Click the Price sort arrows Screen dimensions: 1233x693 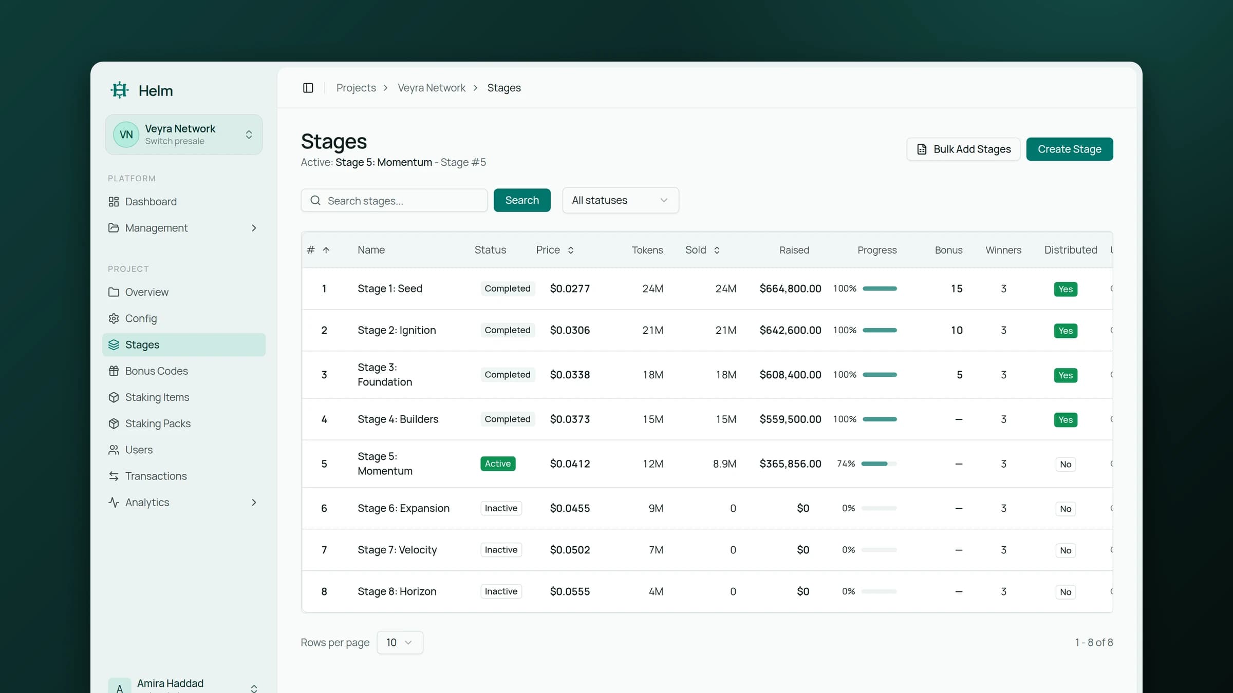pos(570,250)
